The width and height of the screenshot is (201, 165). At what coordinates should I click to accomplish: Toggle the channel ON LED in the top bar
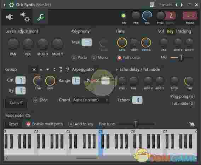point(124,16)
